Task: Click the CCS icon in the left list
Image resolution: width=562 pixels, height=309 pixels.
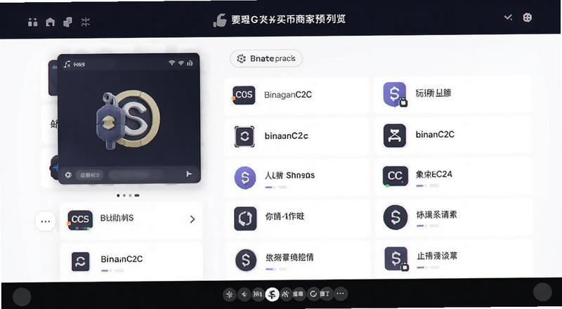Action: click(80, 220)
